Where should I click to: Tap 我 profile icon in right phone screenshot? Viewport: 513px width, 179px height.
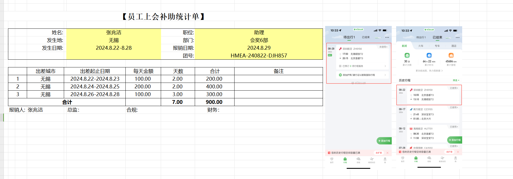[456, 159]
